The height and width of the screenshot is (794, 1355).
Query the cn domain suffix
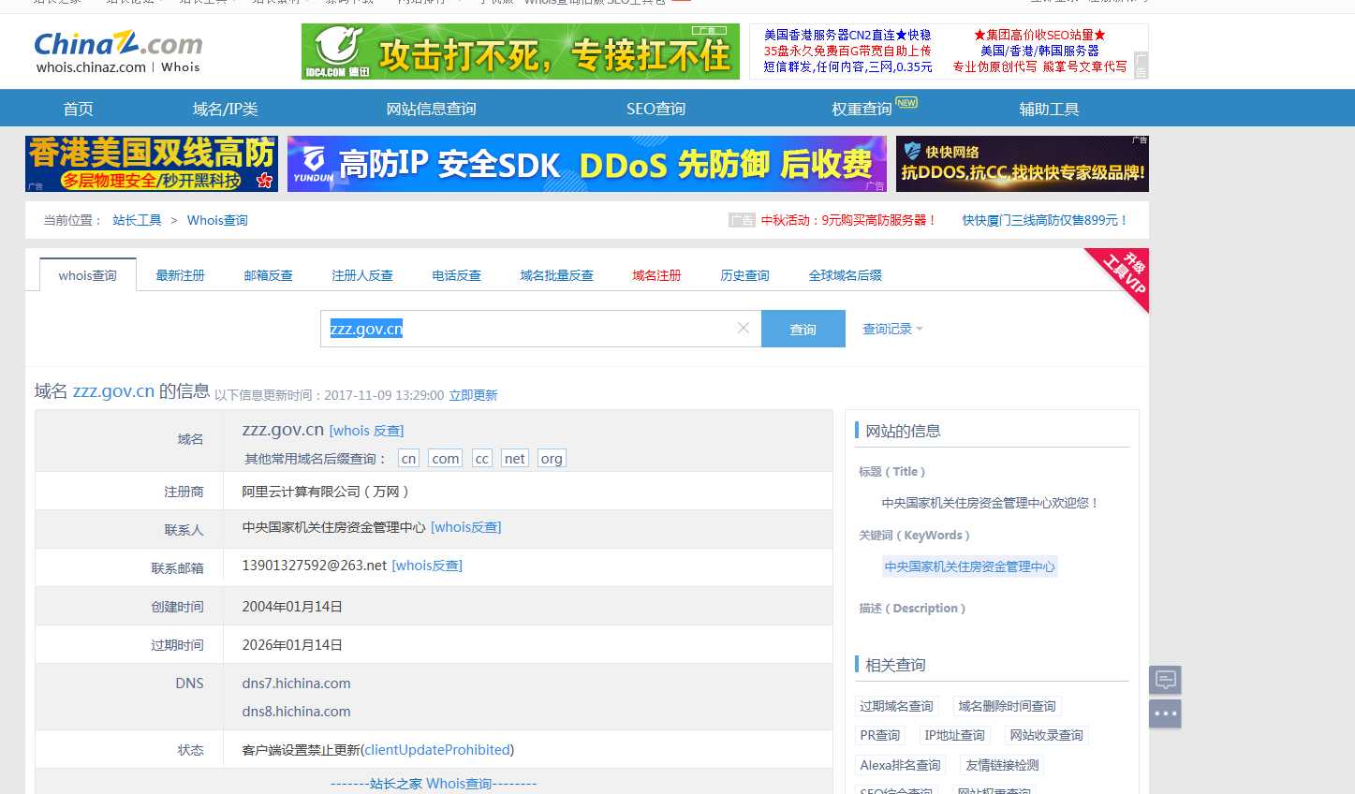[x=408, y=459]
